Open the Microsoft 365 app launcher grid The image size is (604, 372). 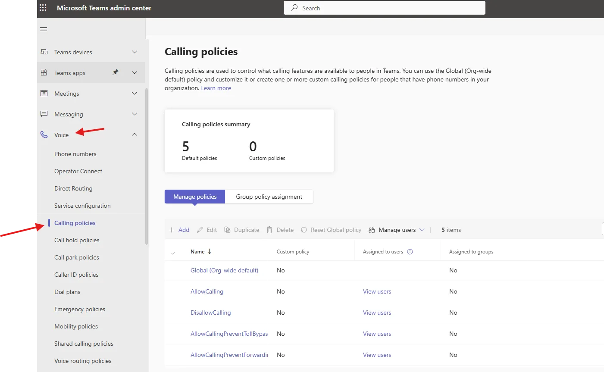click(42, 7)
